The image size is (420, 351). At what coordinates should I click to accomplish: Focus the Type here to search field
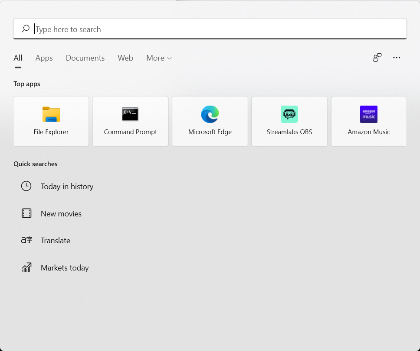(x=210, y=29)
